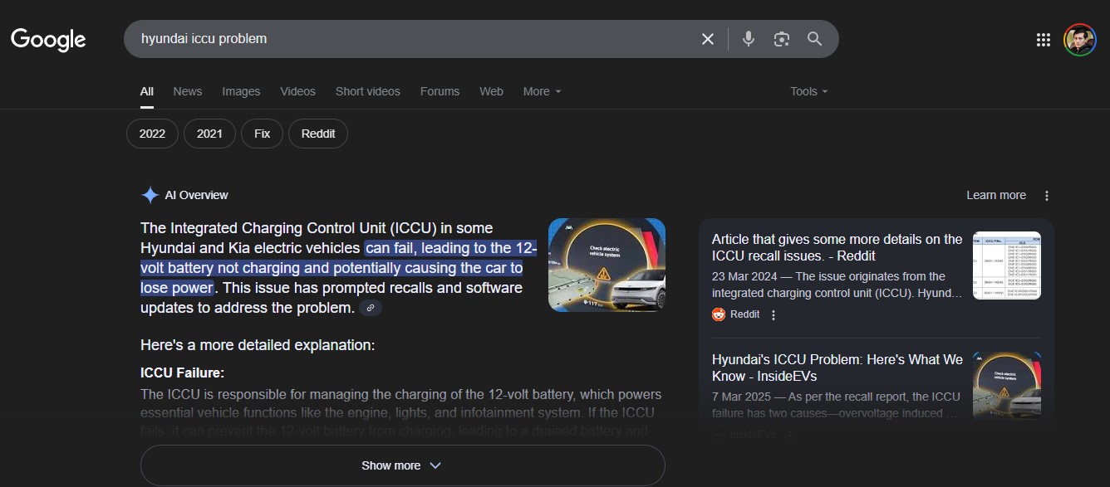Open AI Overview three-dot options menu
Screen dimensions: 1110x487
[x=1047, y=196]
